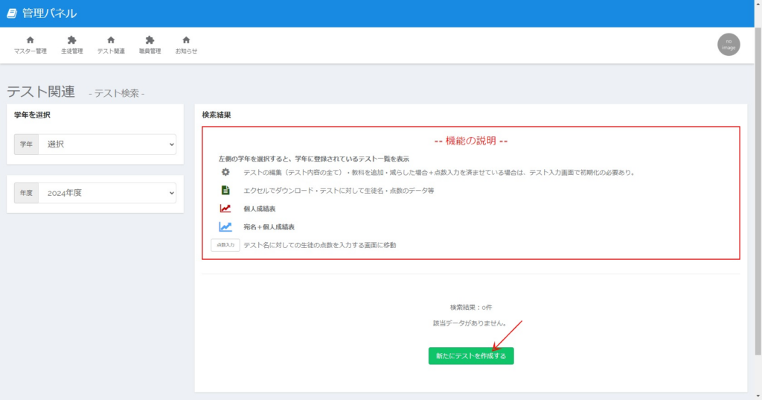
Task: Click the gear icon for test editing
Action: click(225, 172)
